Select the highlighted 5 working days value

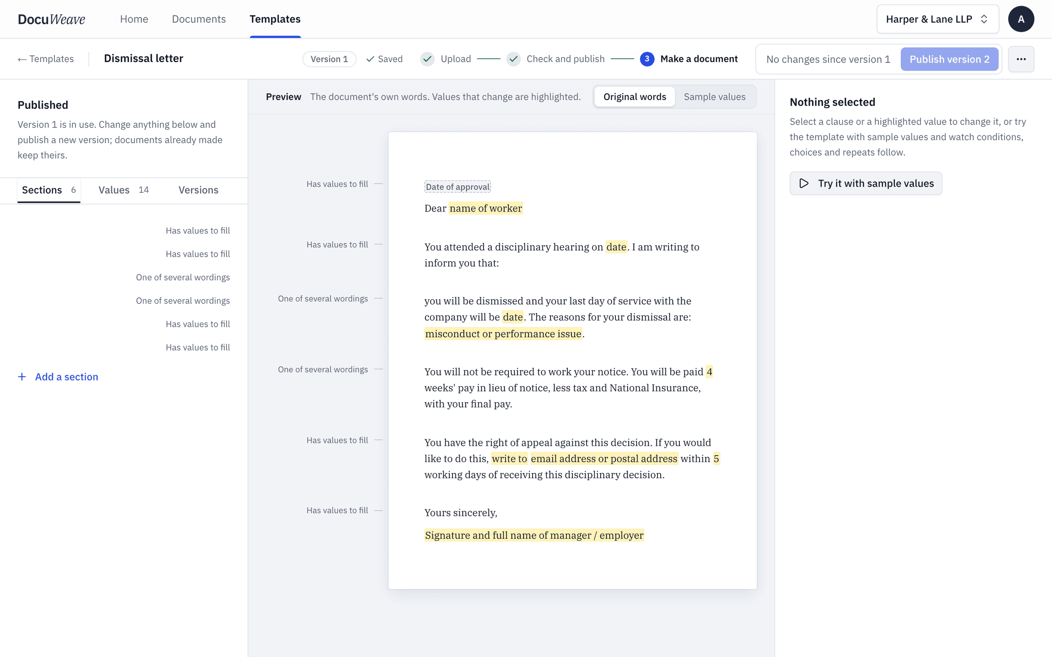point(716,459)
